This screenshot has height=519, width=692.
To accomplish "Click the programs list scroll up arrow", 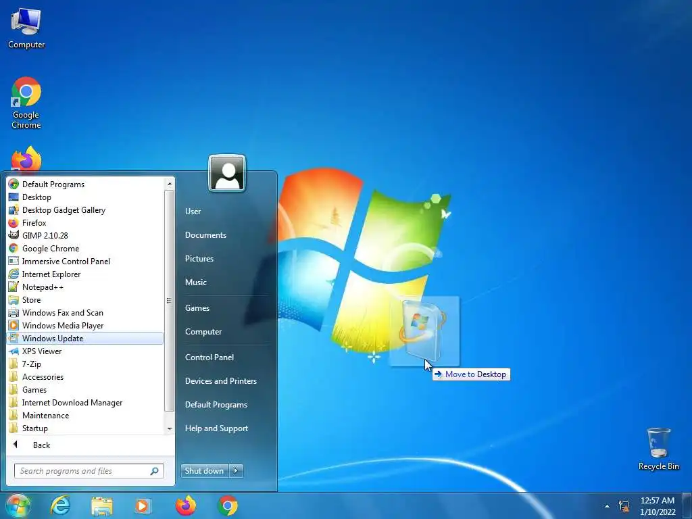I will (x=170, y=184).
